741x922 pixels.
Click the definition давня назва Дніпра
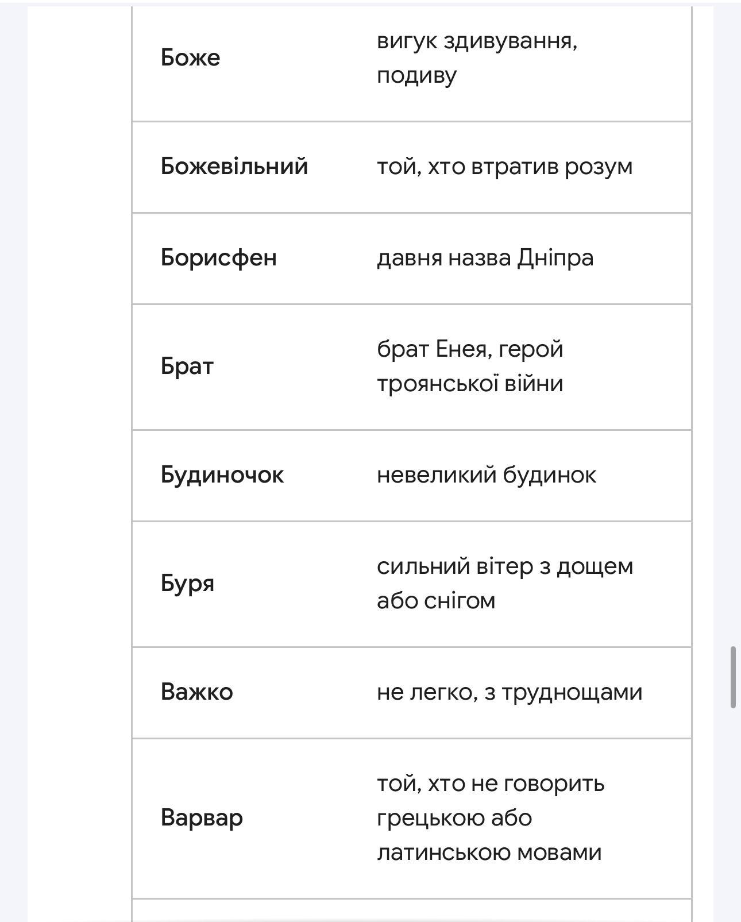pos(485,257)
